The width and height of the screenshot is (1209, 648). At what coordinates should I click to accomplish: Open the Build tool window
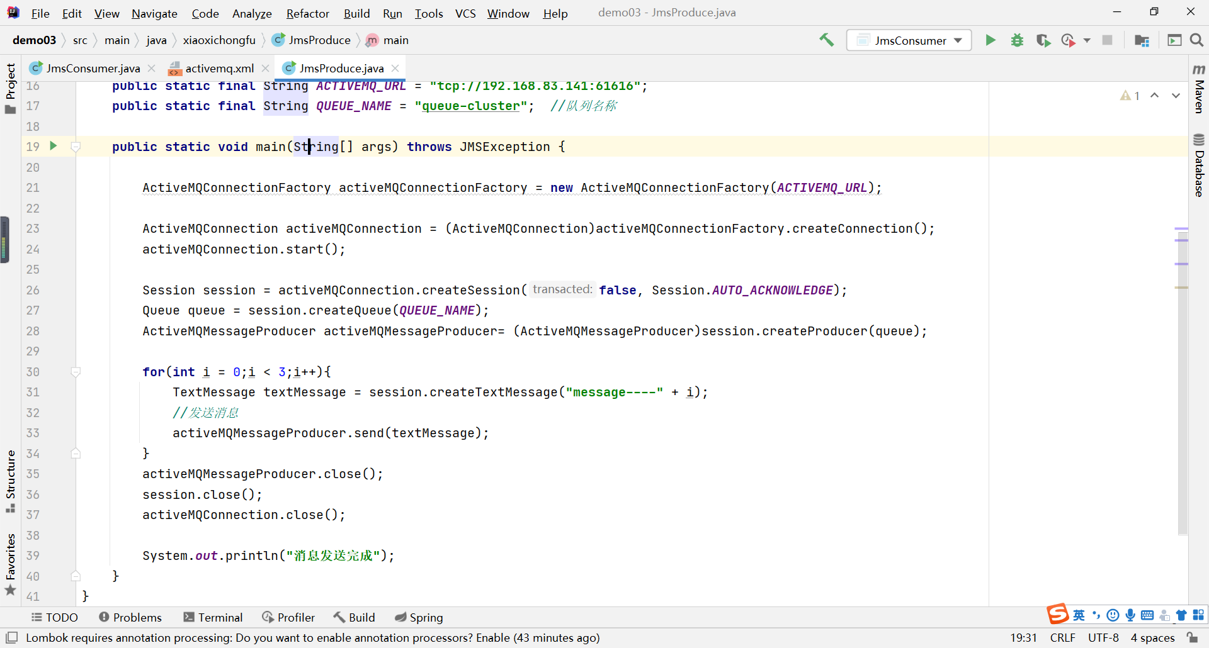pos(355,617)
